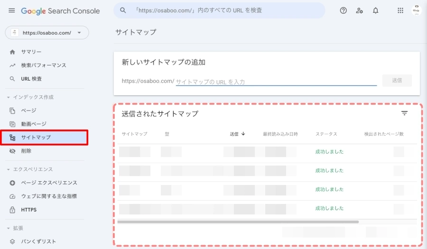Select サイトマップ in the sidebar
This screenshot has height=249, width=427.
tap(45, 138)
